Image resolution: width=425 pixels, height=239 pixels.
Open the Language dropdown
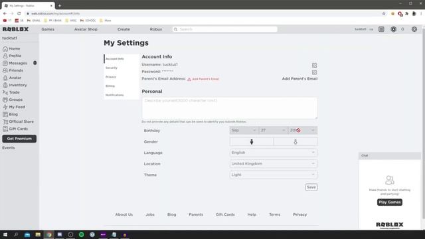(x=273, y=153)
